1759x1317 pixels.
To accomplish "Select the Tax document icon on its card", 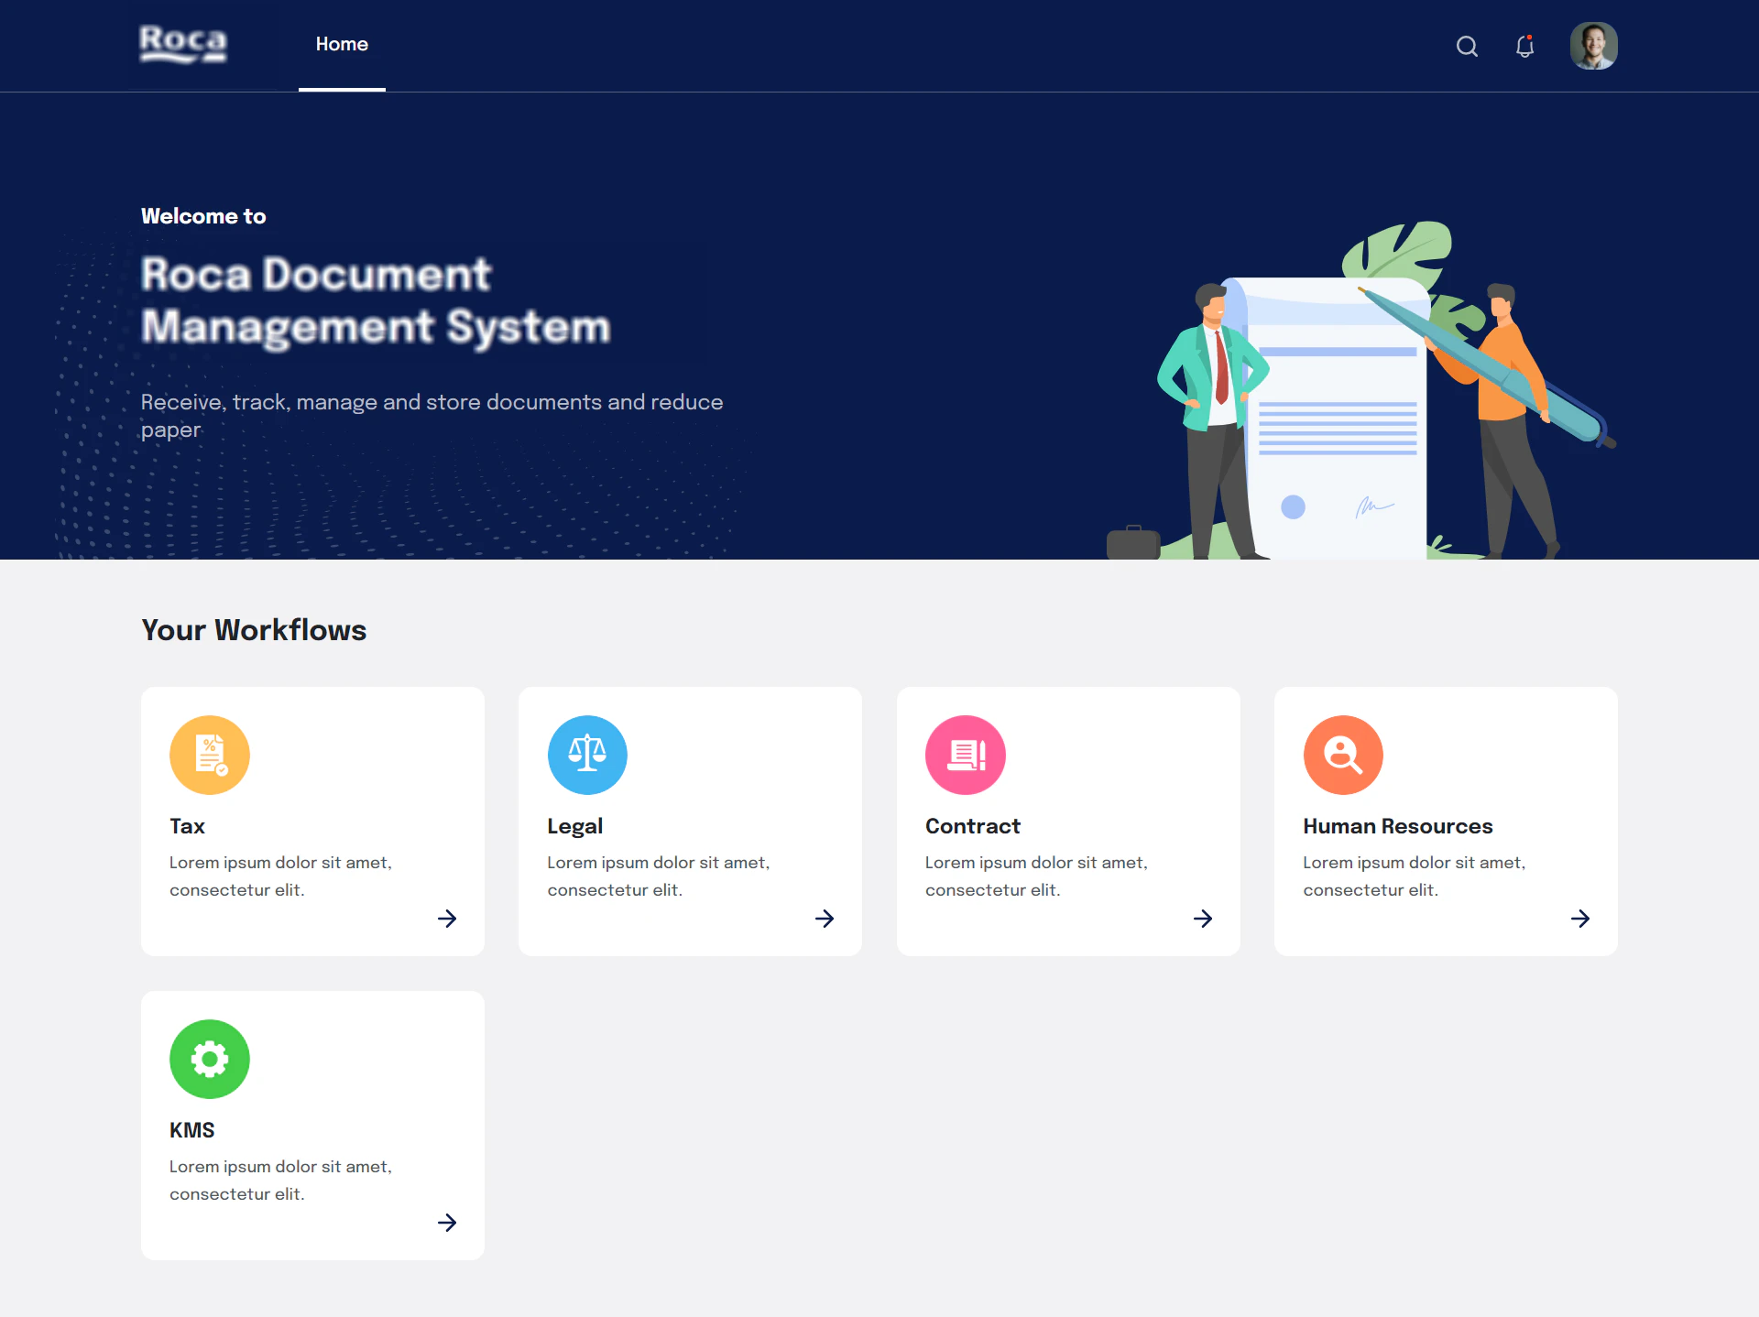I will pyautogui.click(x=209, y=755).
